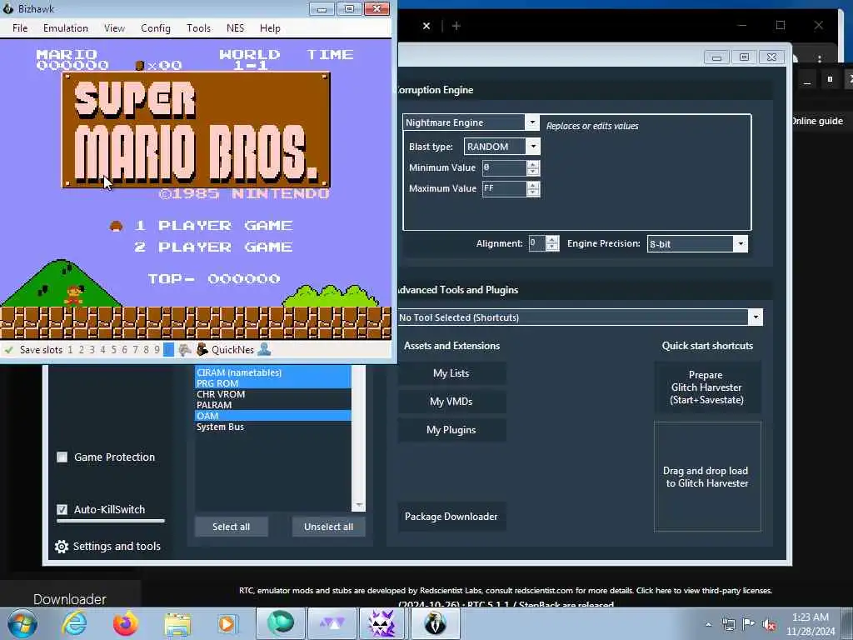Launch Internet Explorer from the taskbar
This screenshot has width=853, height=640.
(74, 623)
